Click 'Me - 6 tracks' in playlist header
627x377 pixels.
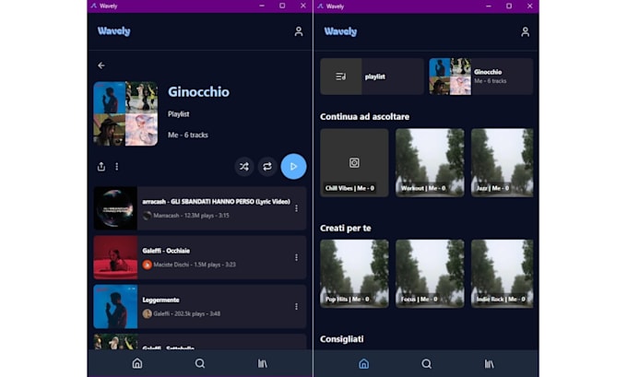tap(188, 135)
